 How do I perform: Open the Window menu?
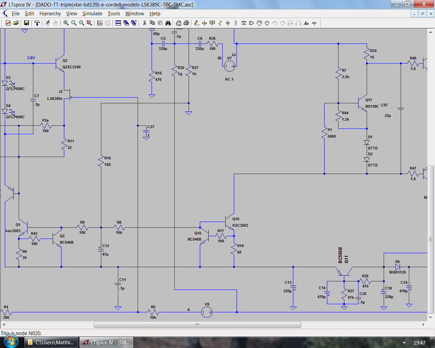(135, 14)
